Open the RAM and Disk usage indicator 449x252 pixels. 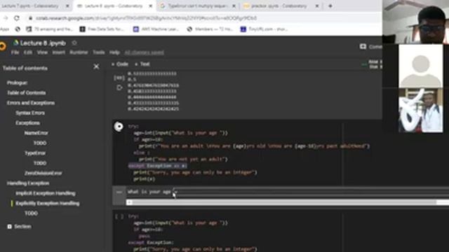coord(372,64)
